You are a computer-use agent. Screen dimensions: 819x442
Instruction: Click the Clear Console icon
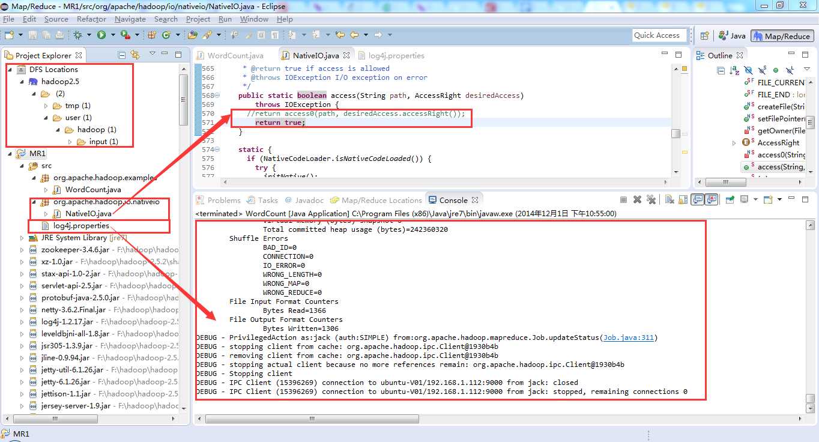tap(669, 199)
